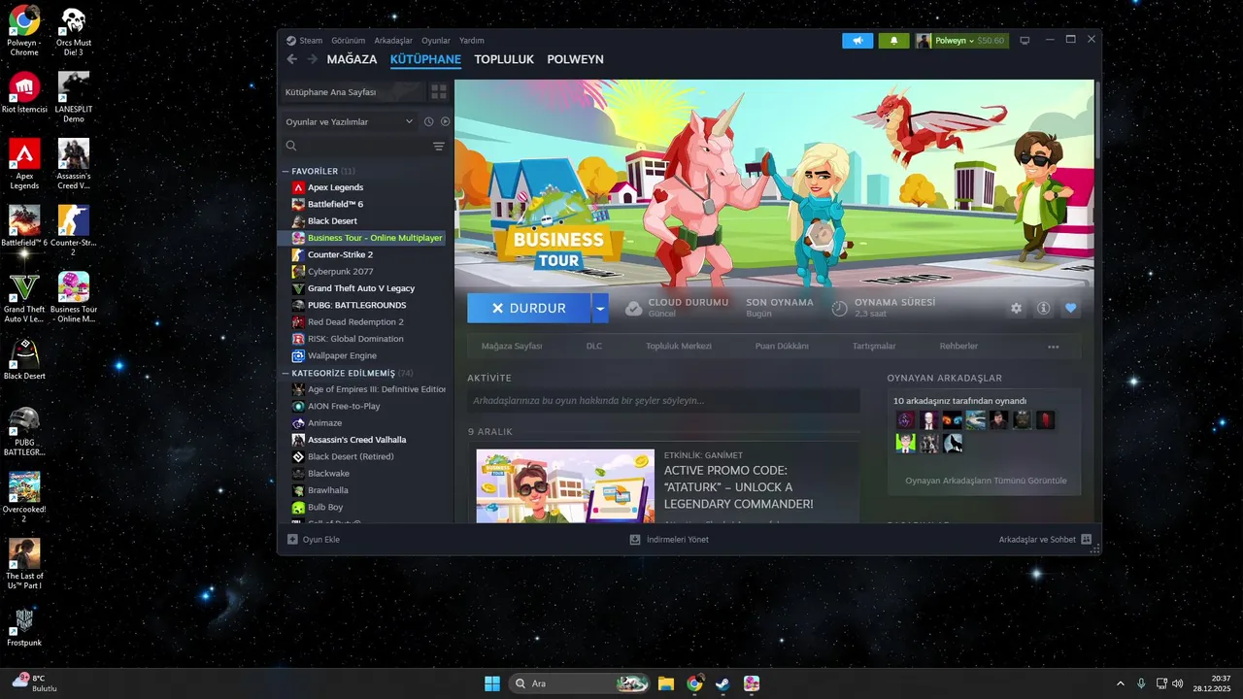Click the Windows taskbar Ara search box
This screenshot has height=699, width=1243.
tap(580, 683)
